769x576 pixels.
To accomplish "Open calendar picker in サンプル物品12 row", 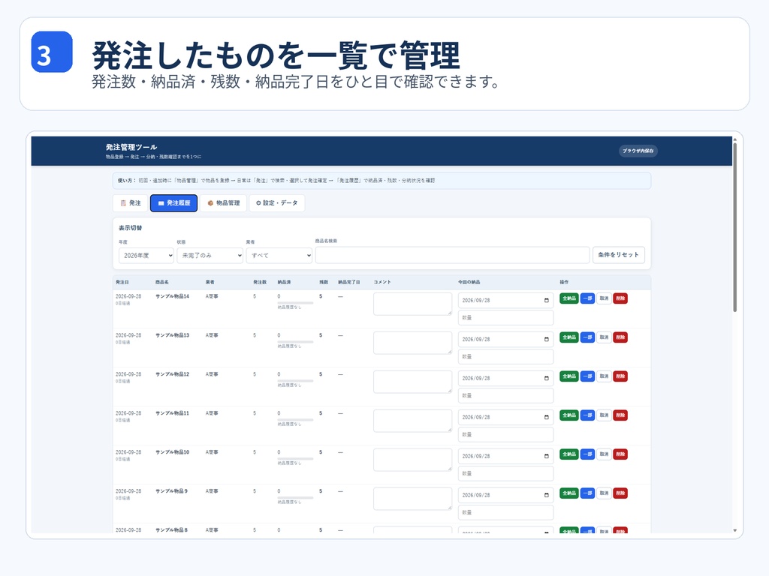I will pos(547,378).
